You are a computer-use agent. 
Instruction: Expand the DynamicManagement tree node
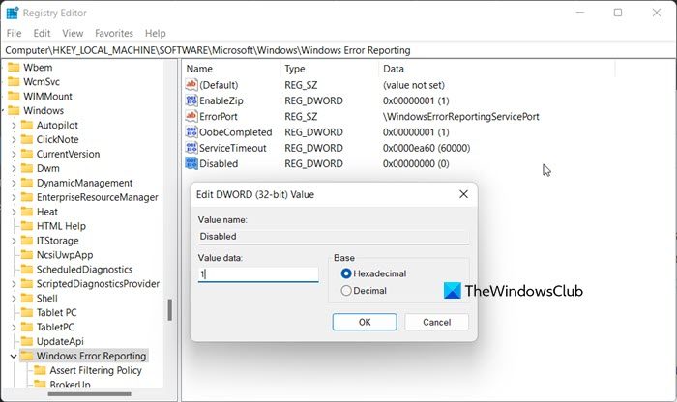click(x=14, y=183)
